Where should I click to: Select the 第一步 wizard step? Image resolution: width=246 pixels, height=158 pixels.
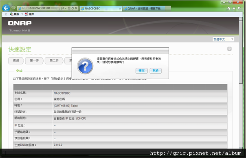[x=34, y=60]
